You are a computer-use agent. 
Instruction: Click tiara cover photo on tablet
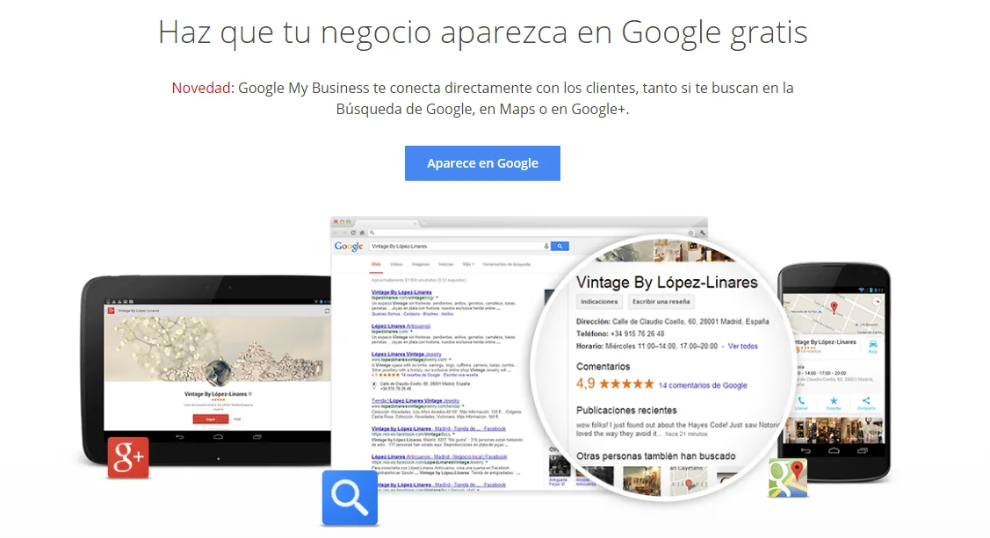pos(217,348)
